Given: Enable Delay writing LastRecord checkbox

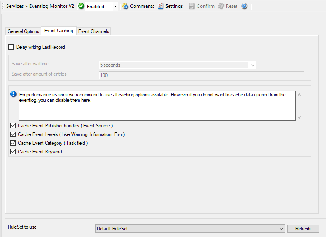Looking at the screenshot, I should click(x=11, y=47).
